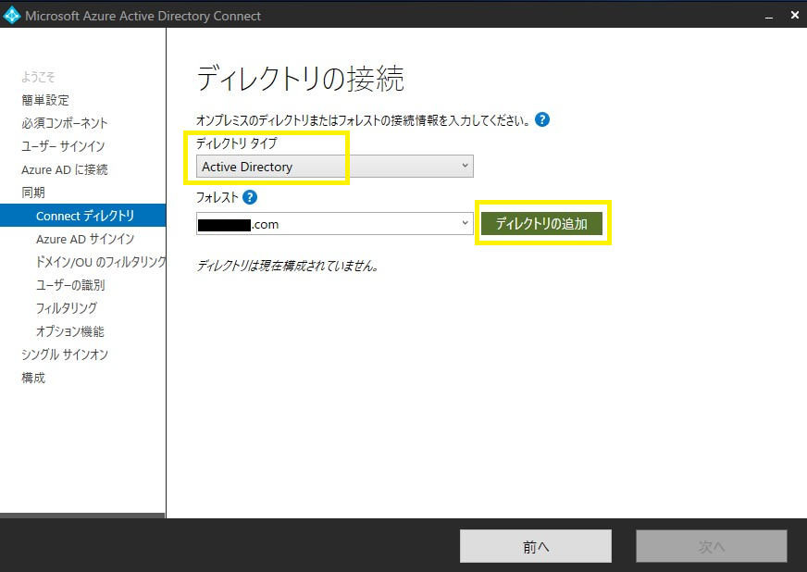807x572 pixels.
Task: Open オプション機能 sub-step
Action: (x=70, y=331)
